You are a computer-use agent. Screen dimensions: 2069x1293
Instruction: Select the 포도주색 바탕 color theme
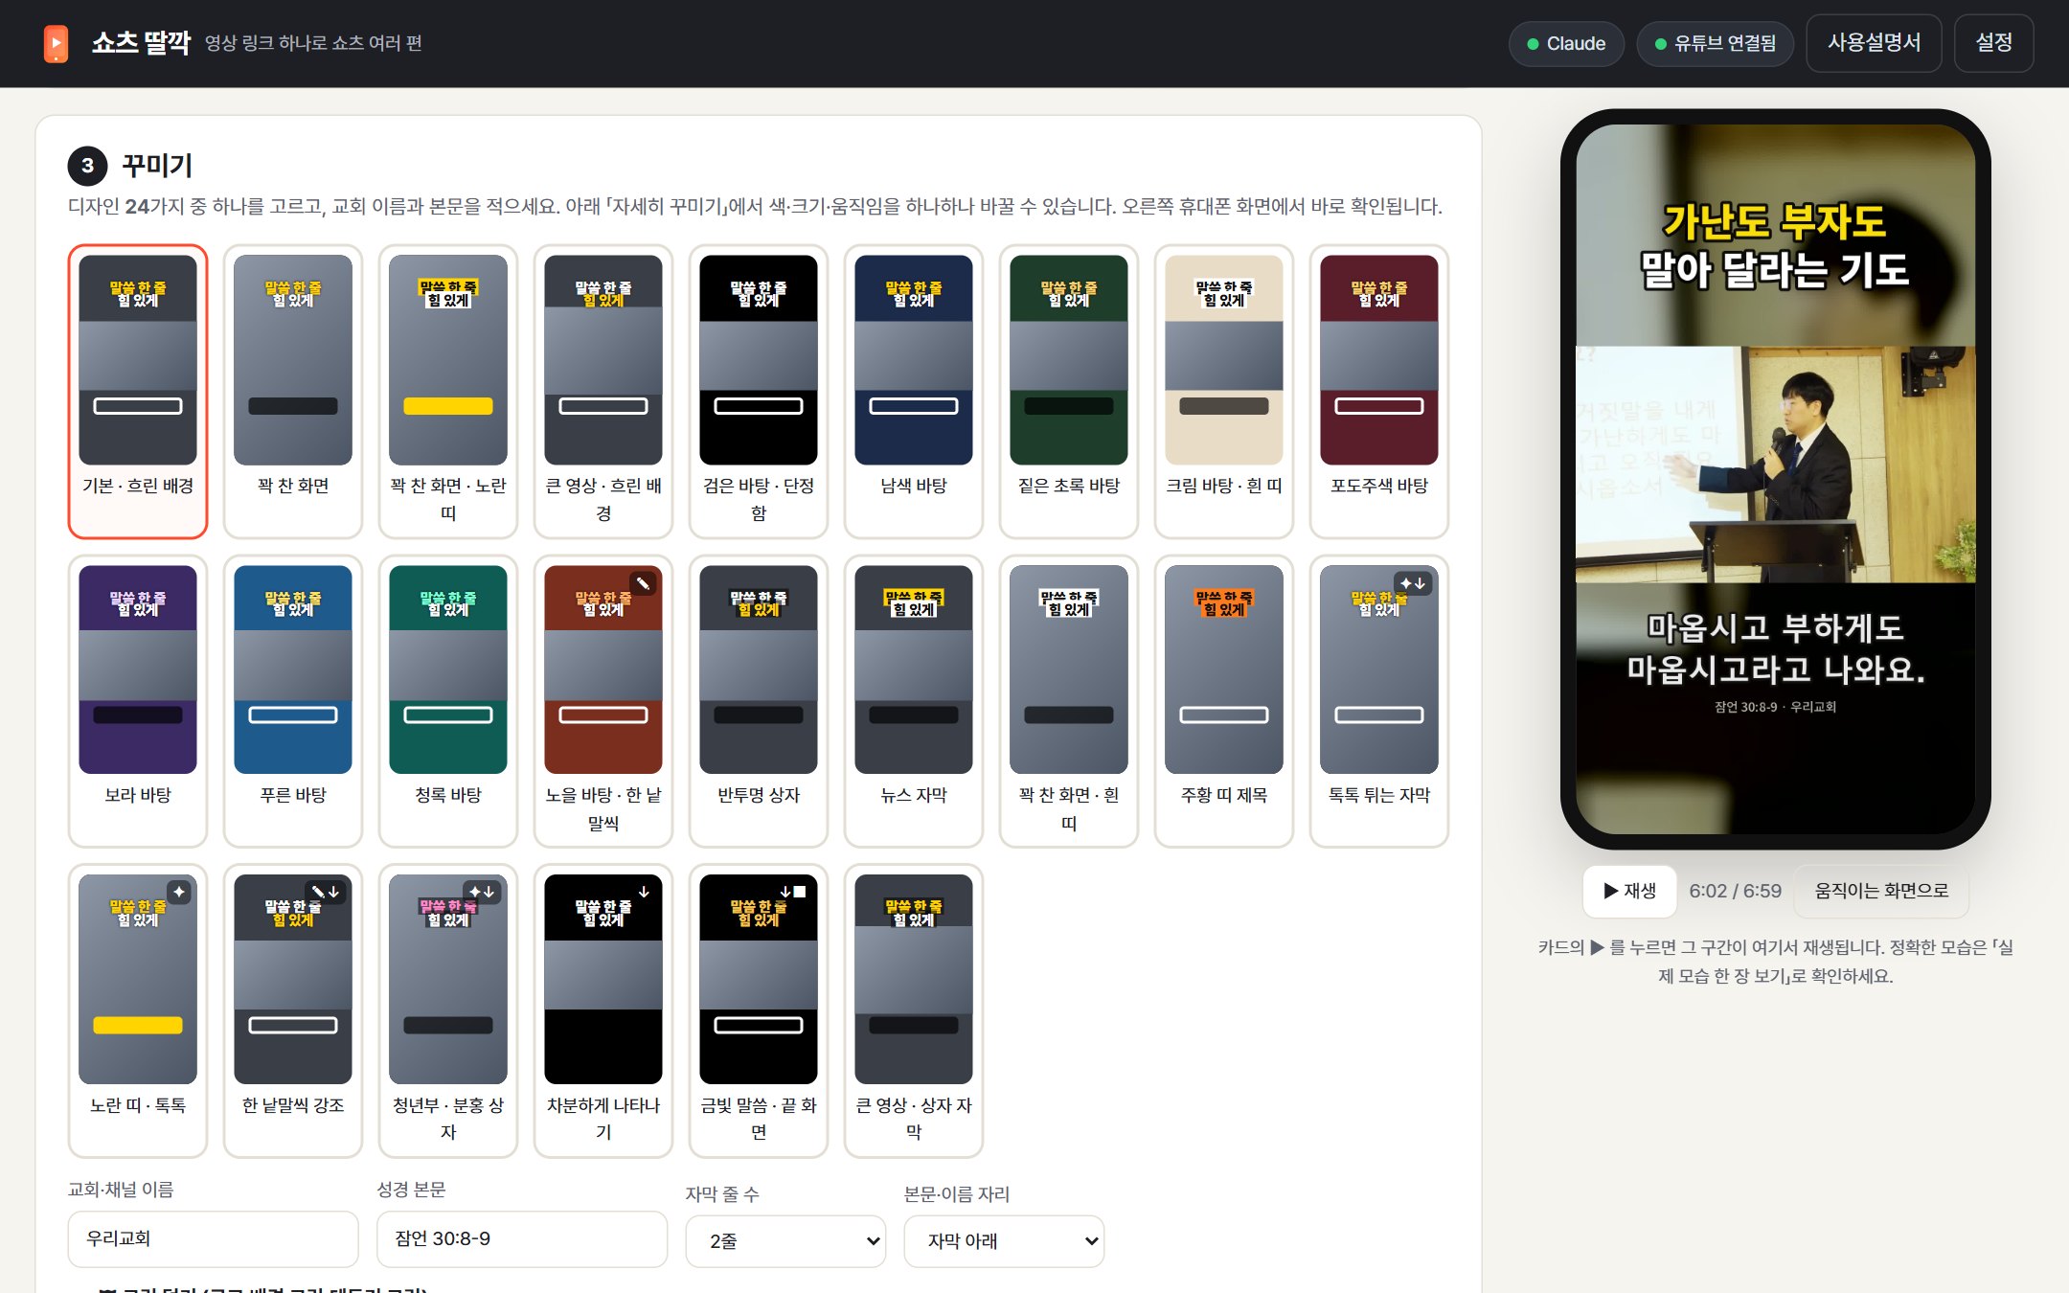[1379, 391]
